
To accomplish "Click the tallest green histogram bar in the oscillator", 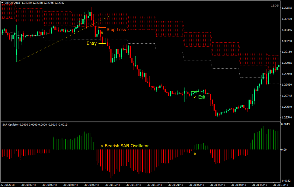I will click(x=263, y=138).
